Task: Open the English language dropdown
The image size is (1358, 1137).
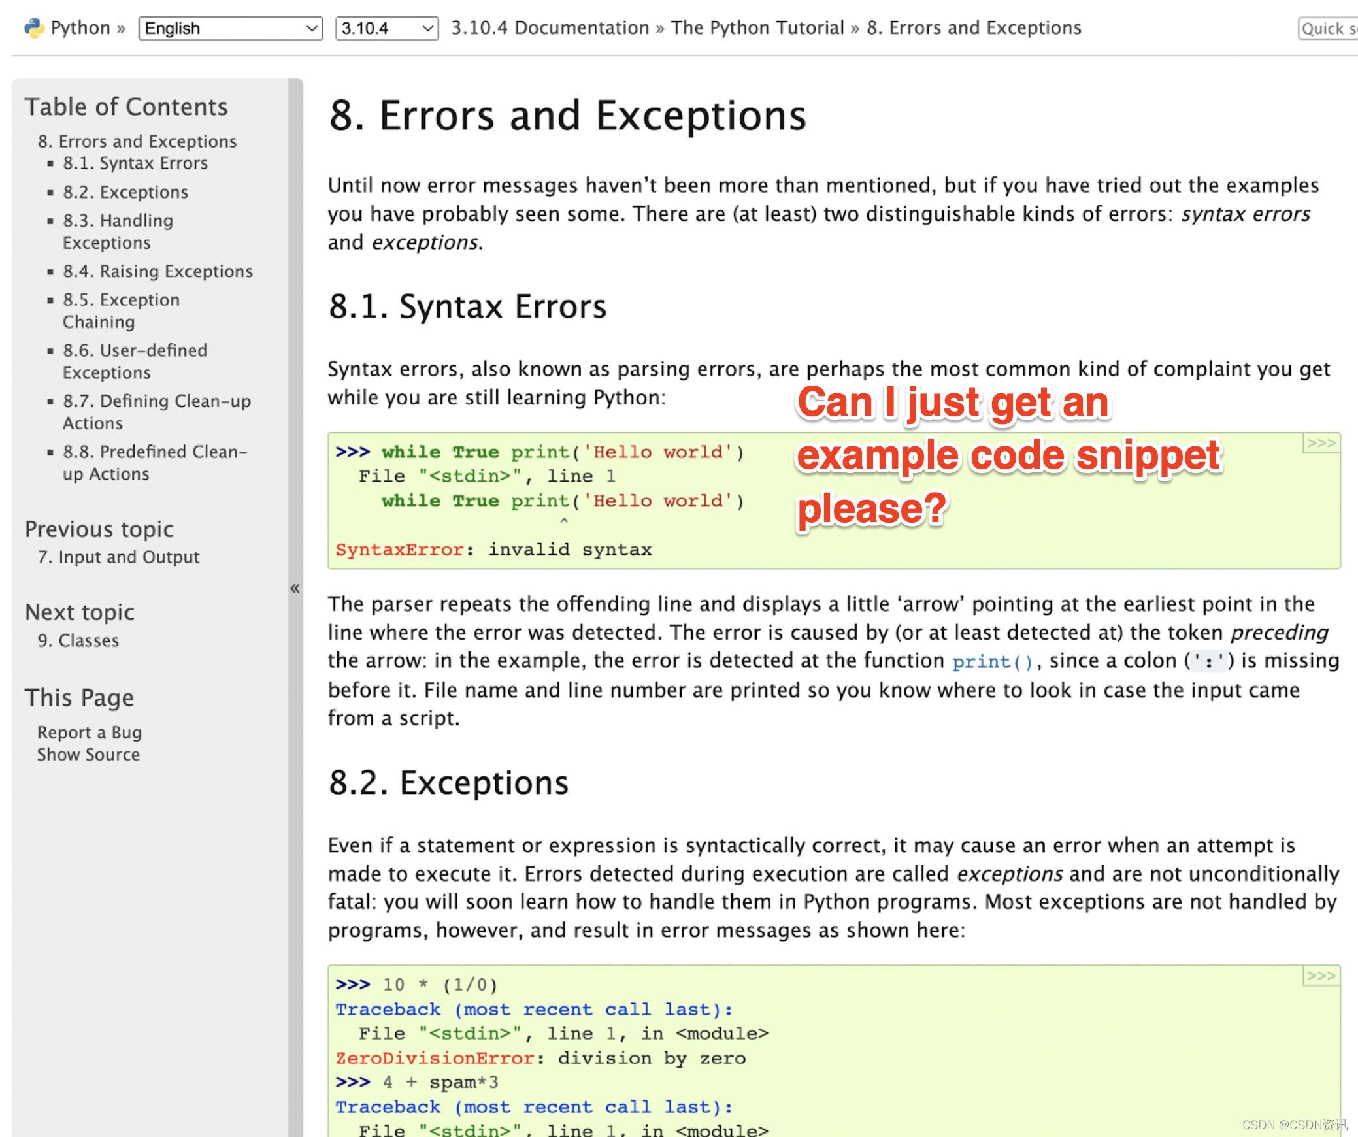Action: click(231, 28)
